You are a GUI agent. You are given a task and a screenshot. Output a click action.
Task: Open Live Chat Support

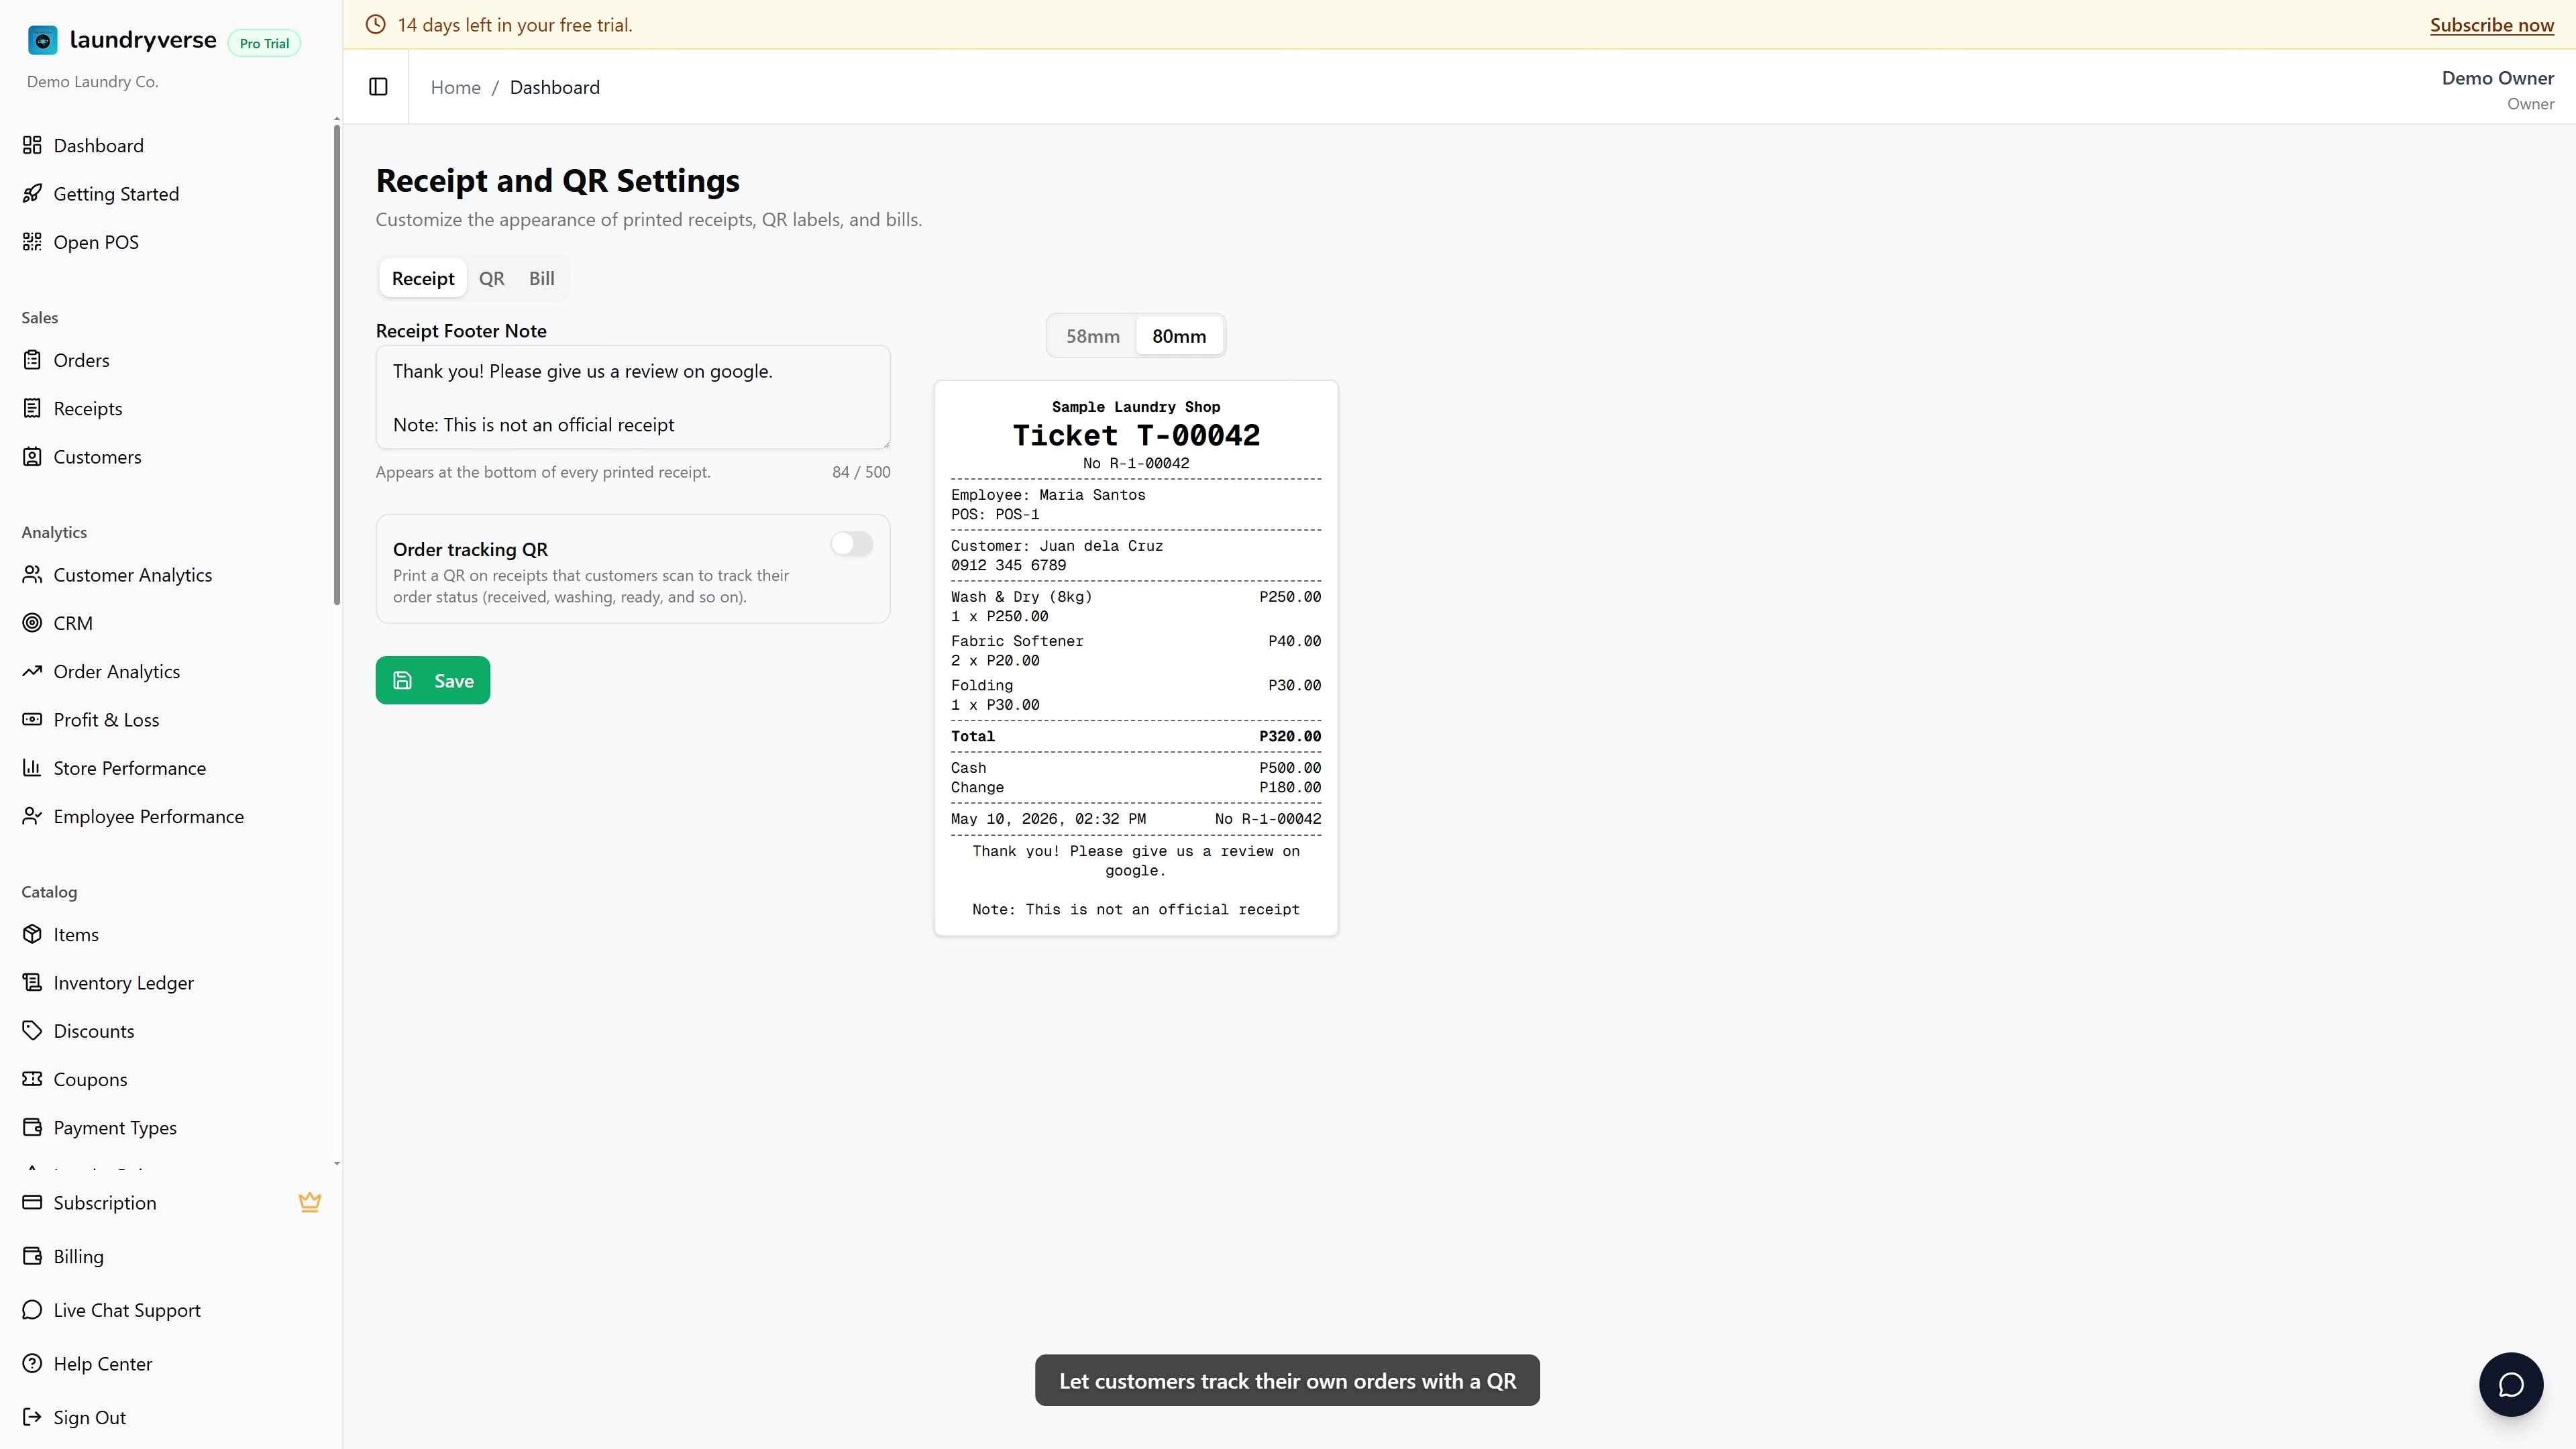click(126, 1310)
